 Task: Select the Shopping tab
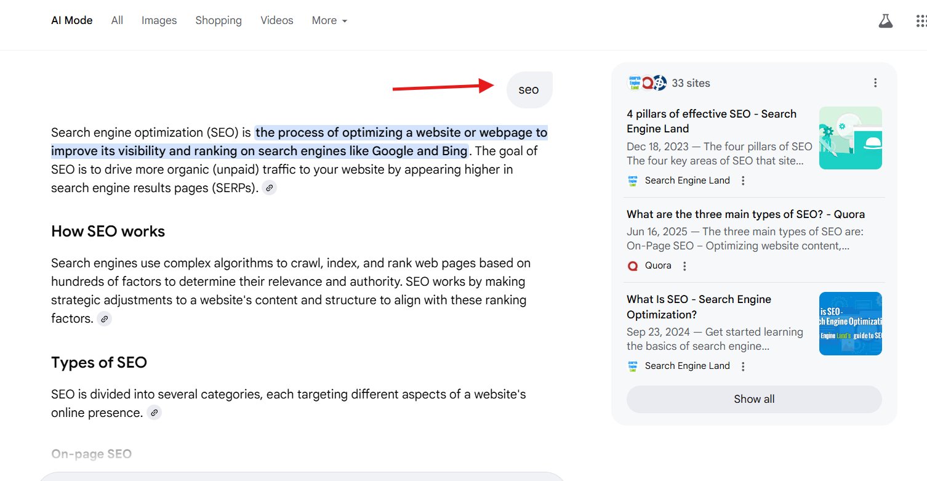pos(219,20)
